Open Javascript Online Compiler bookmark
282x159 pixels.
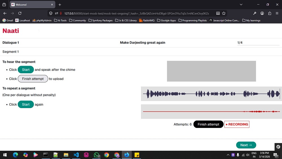point(224,20)
